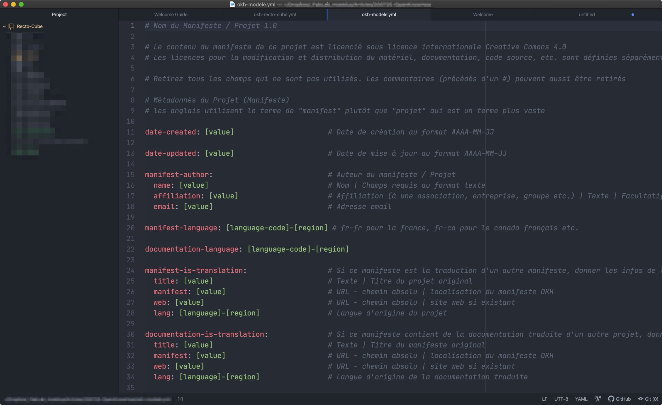Open the Git (0) panel
The image size is (662, 405).
[x=648, y=399]
